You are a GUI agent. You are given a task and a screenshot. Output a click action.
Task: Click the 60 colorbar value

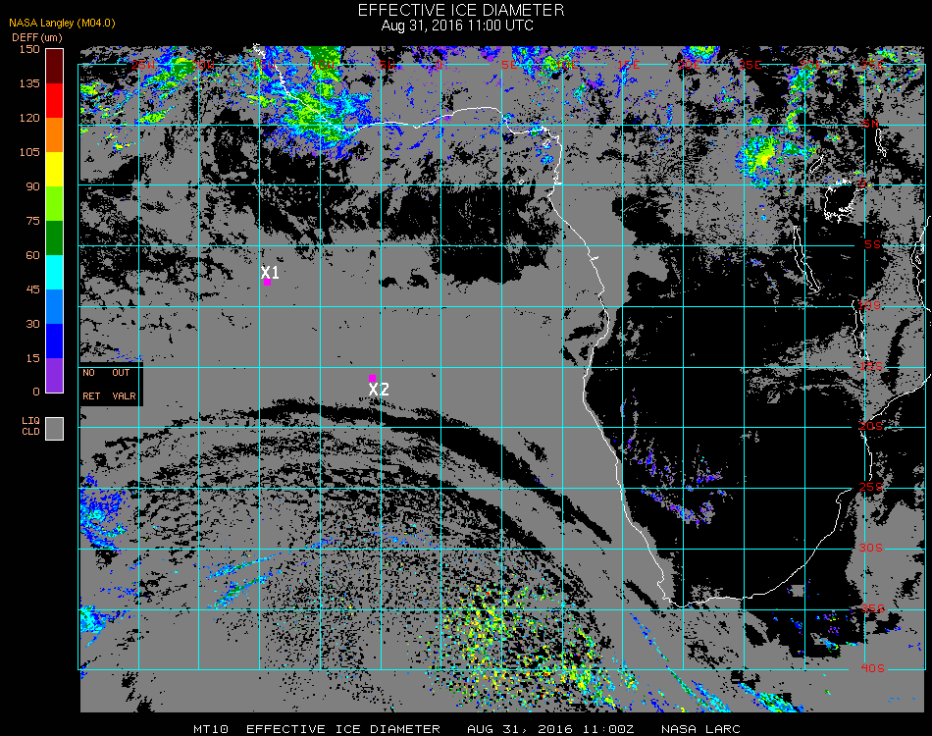click(x=32, y=256)
